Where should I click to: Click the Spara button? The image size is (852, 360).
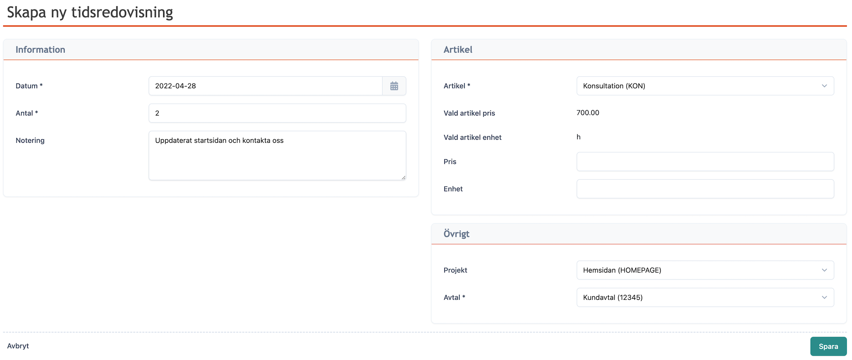[x=828, y=346]
